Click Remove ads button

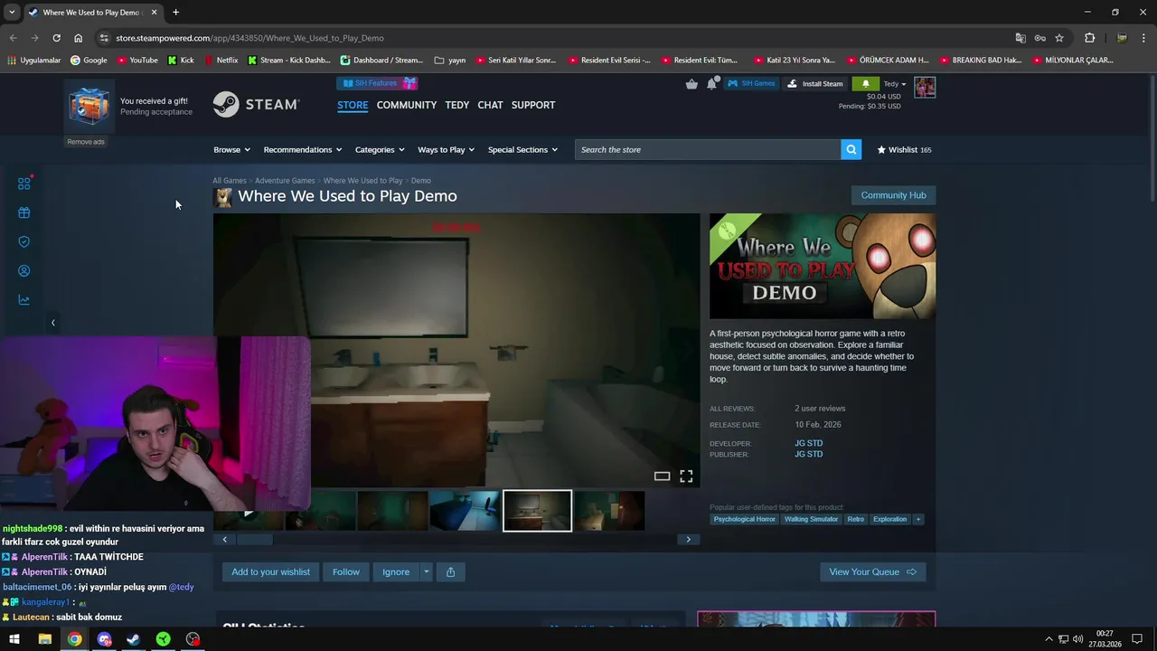(x=86, y=142)
